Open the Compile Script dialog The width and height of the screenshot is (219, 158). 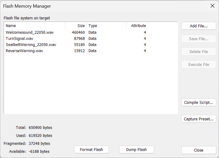[x=199, y=102]
